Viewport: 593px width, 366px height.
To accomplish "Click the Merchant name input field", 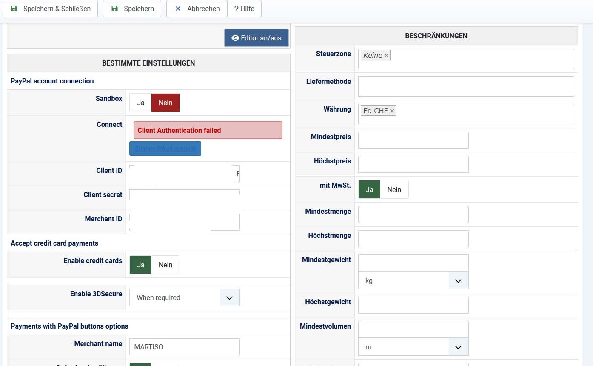I will click(185, 347).
